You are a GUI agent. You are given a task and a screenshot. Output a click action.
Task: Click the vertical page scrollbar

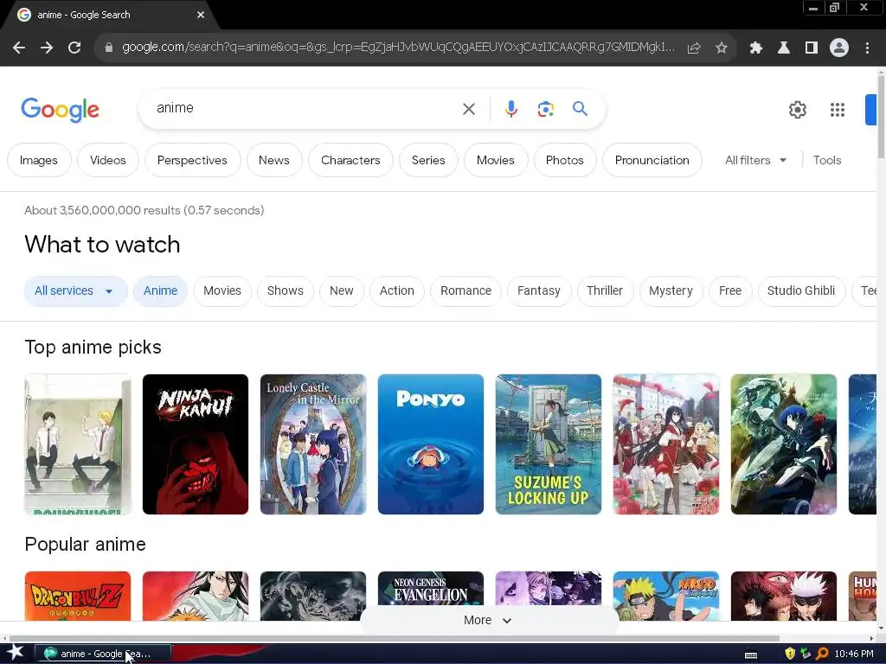pos(881,115)
